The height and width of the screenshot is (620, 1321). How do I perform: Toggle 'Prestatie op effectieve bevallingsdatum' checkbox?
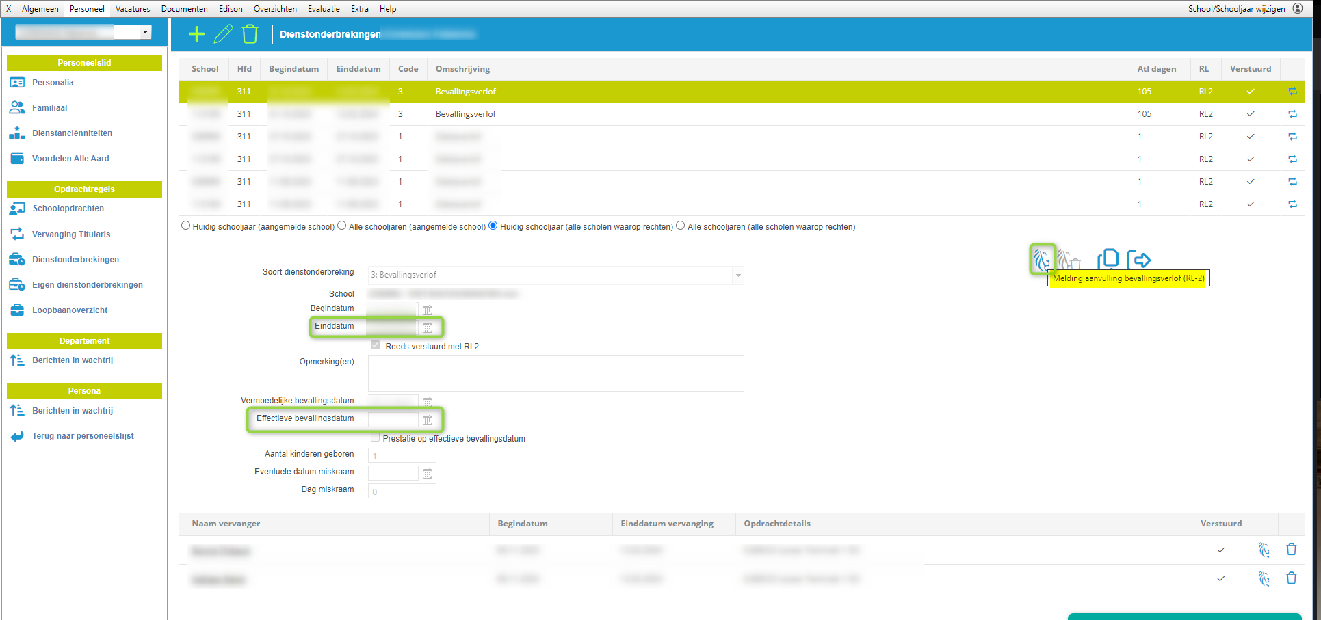click(375, 438)
